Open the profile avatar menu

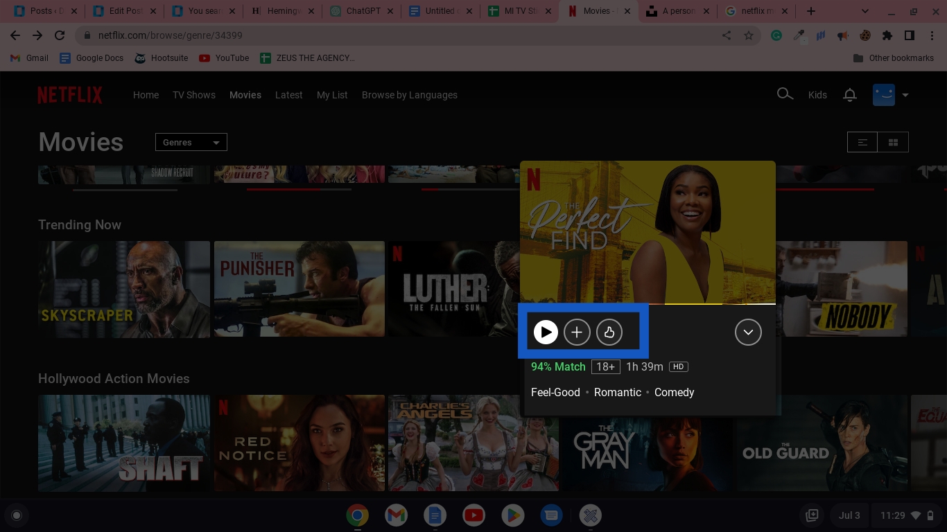[884, 95]
